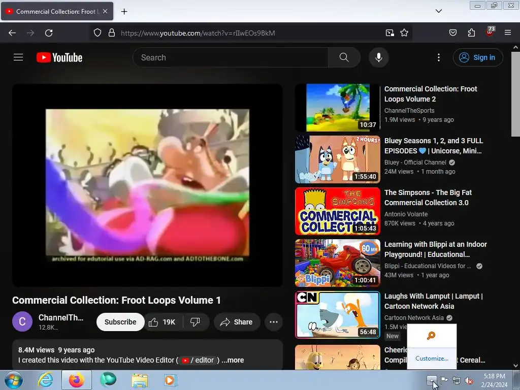Open the Firefox extensions puzzle icon
The image size is (520, 390).
click(x=471, y=33)
